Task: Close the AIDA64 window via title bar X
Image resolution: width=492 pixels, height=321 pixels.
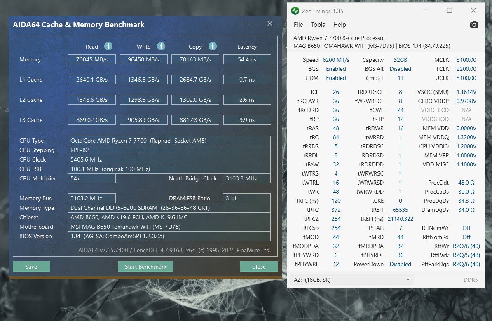Action: [270, 23]
